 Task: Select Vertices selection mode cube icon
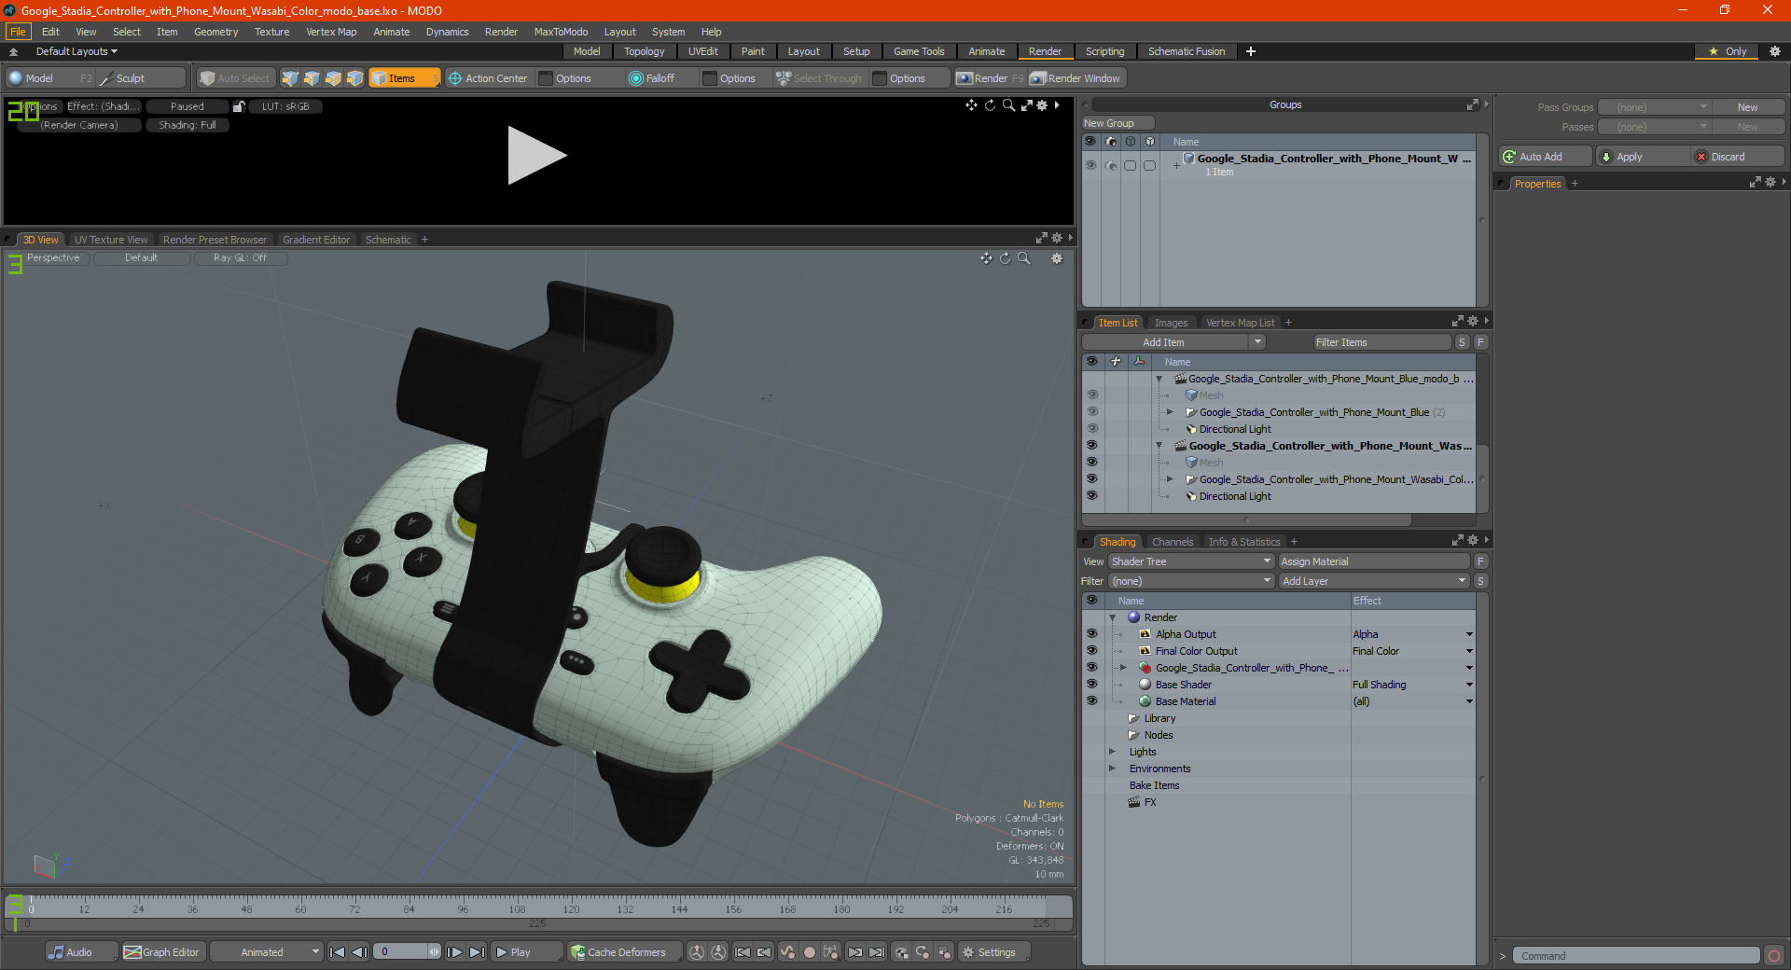[290, 78]
